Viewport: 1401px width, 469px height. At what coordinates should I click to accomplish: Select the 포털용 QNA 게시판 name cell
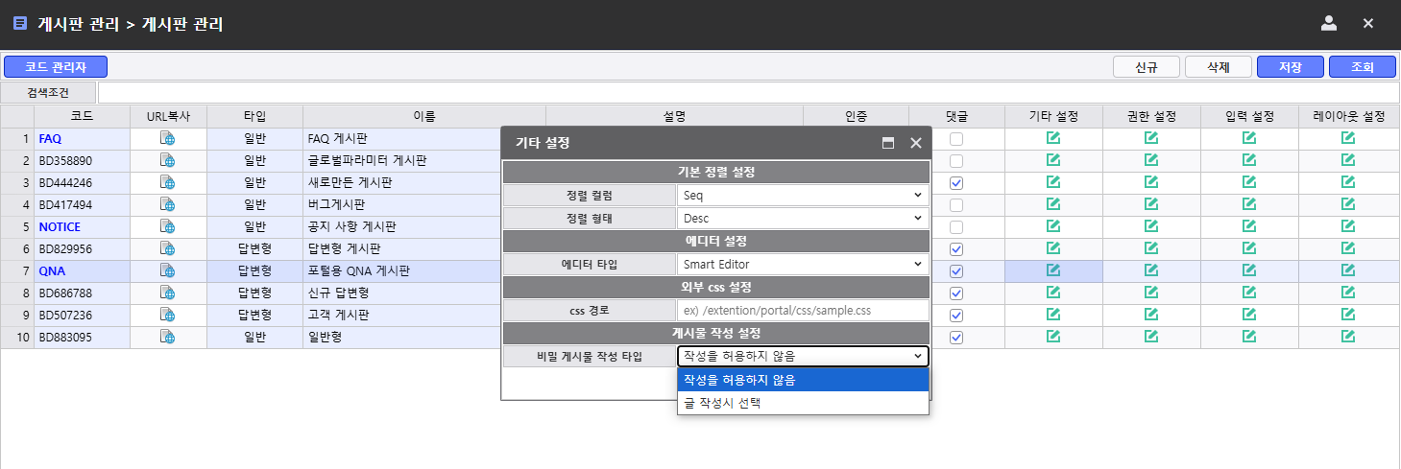pos(402,270)
